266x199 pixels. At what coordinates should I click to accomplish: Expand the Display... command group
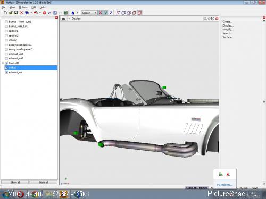pyautogui.click(x=228, y=25)
